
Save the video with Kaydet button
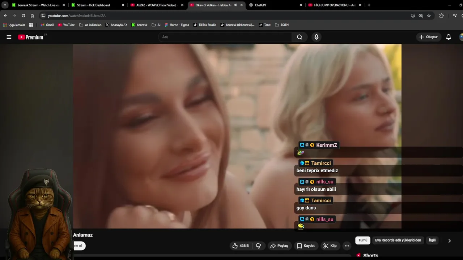[x=306, y=246]
